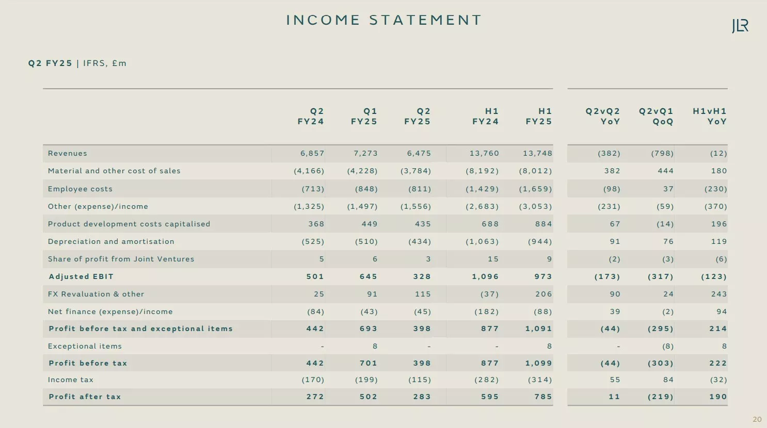This screenshot has width=767, height=428.
Task: Click the H1 FY25 column header
Action: click(539, 117)
